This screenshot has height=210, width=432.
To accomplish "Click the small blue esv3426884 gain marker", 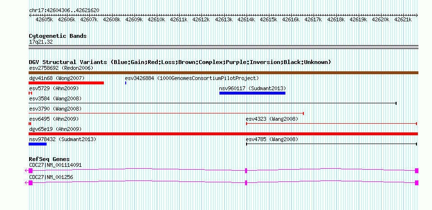I will (x=126, y=83).
